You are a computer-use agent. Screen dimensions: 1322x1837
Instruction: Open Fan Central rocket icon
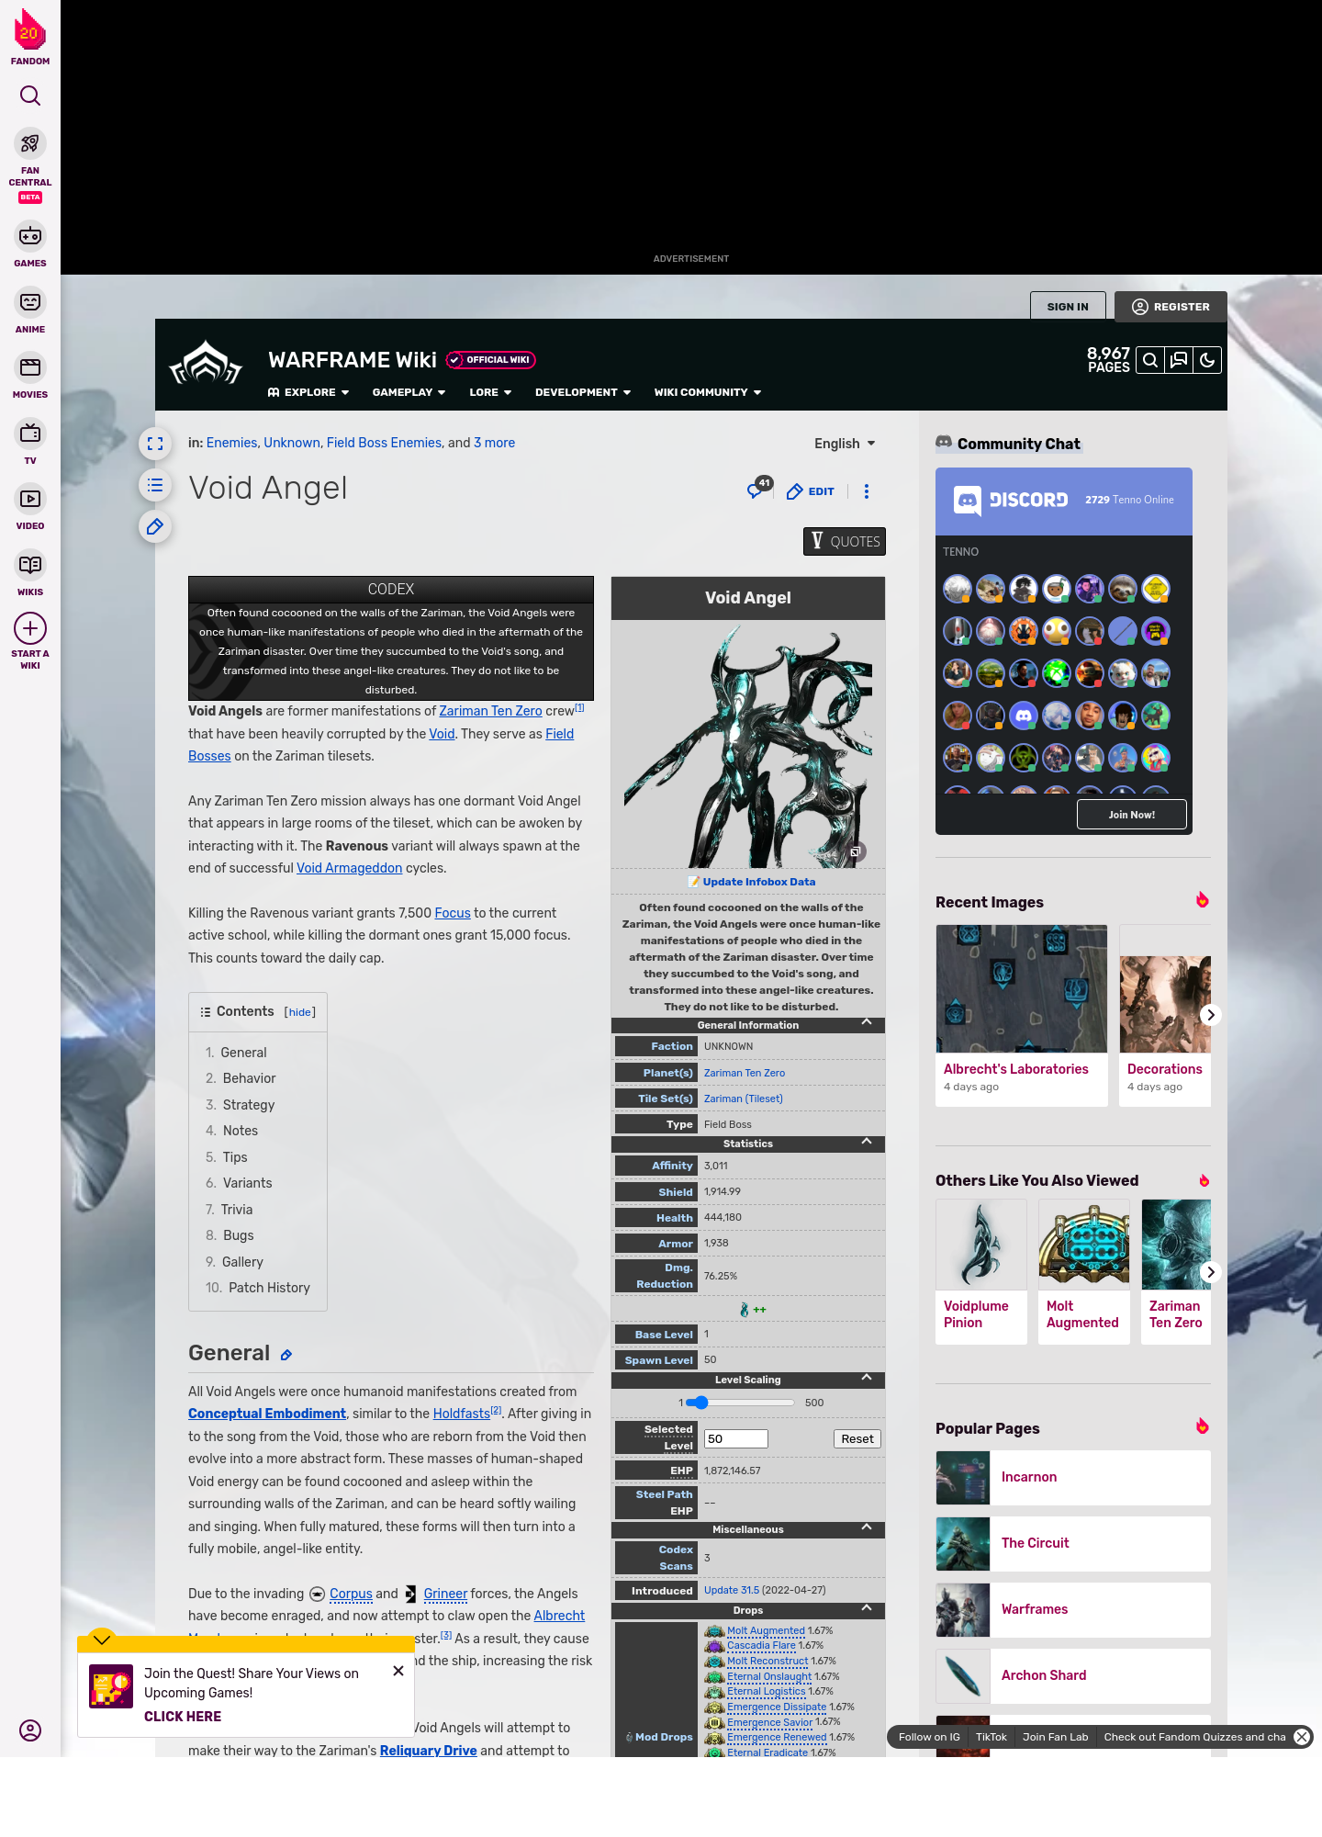30,143
